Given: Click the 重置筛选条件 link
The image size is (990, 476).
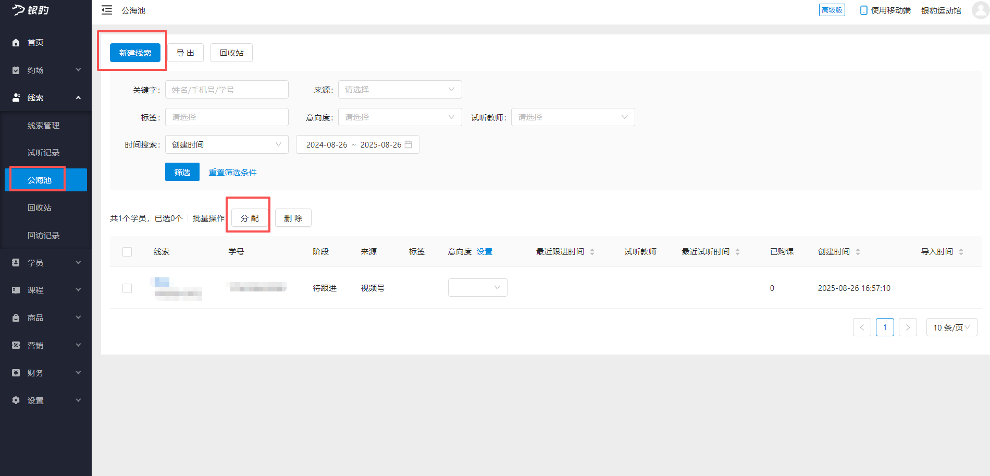Looking at the screenshot, I should click(x=232, y=172).
